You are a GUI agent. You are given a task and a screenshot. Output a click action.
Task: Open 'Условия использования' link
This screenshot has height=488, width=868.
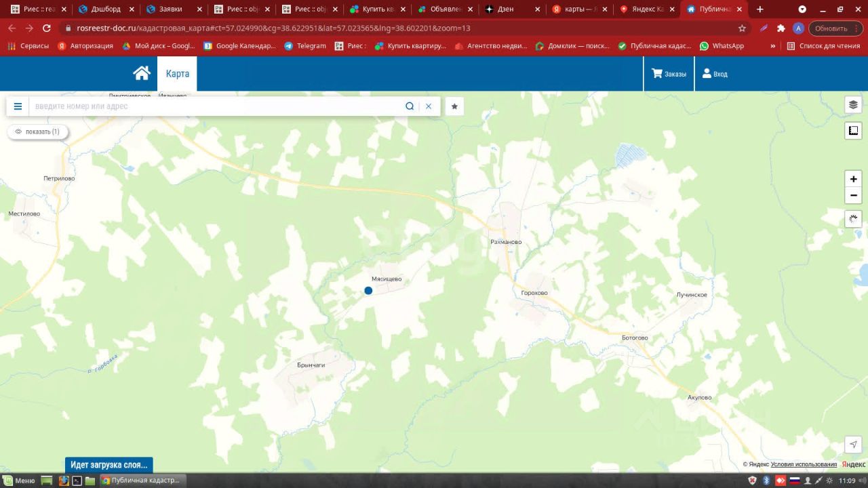[x=804, y=464]
